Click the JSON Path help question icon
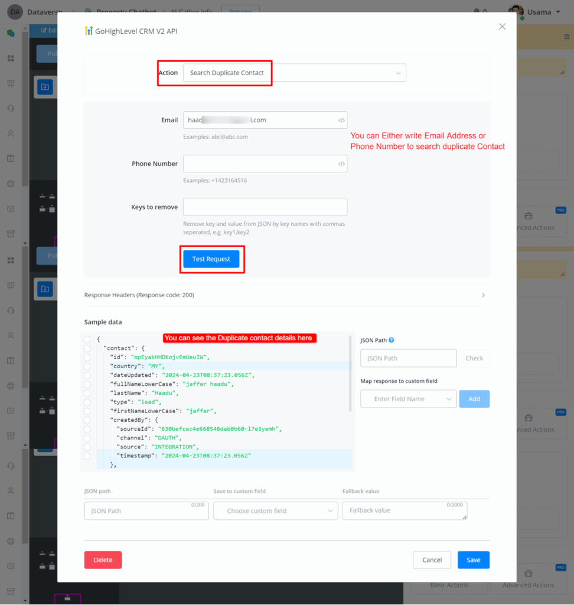 (x=392, y=340)
